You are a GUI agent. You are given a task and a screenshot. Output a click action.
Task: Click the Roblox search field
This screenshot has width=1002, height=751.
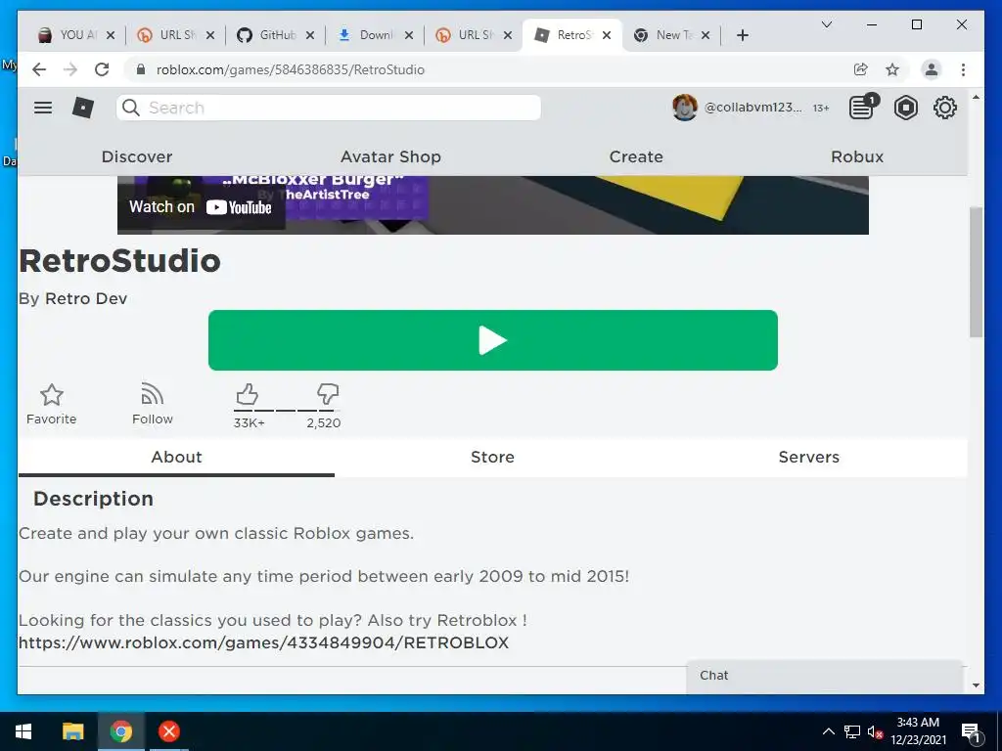tap(329, 108)
